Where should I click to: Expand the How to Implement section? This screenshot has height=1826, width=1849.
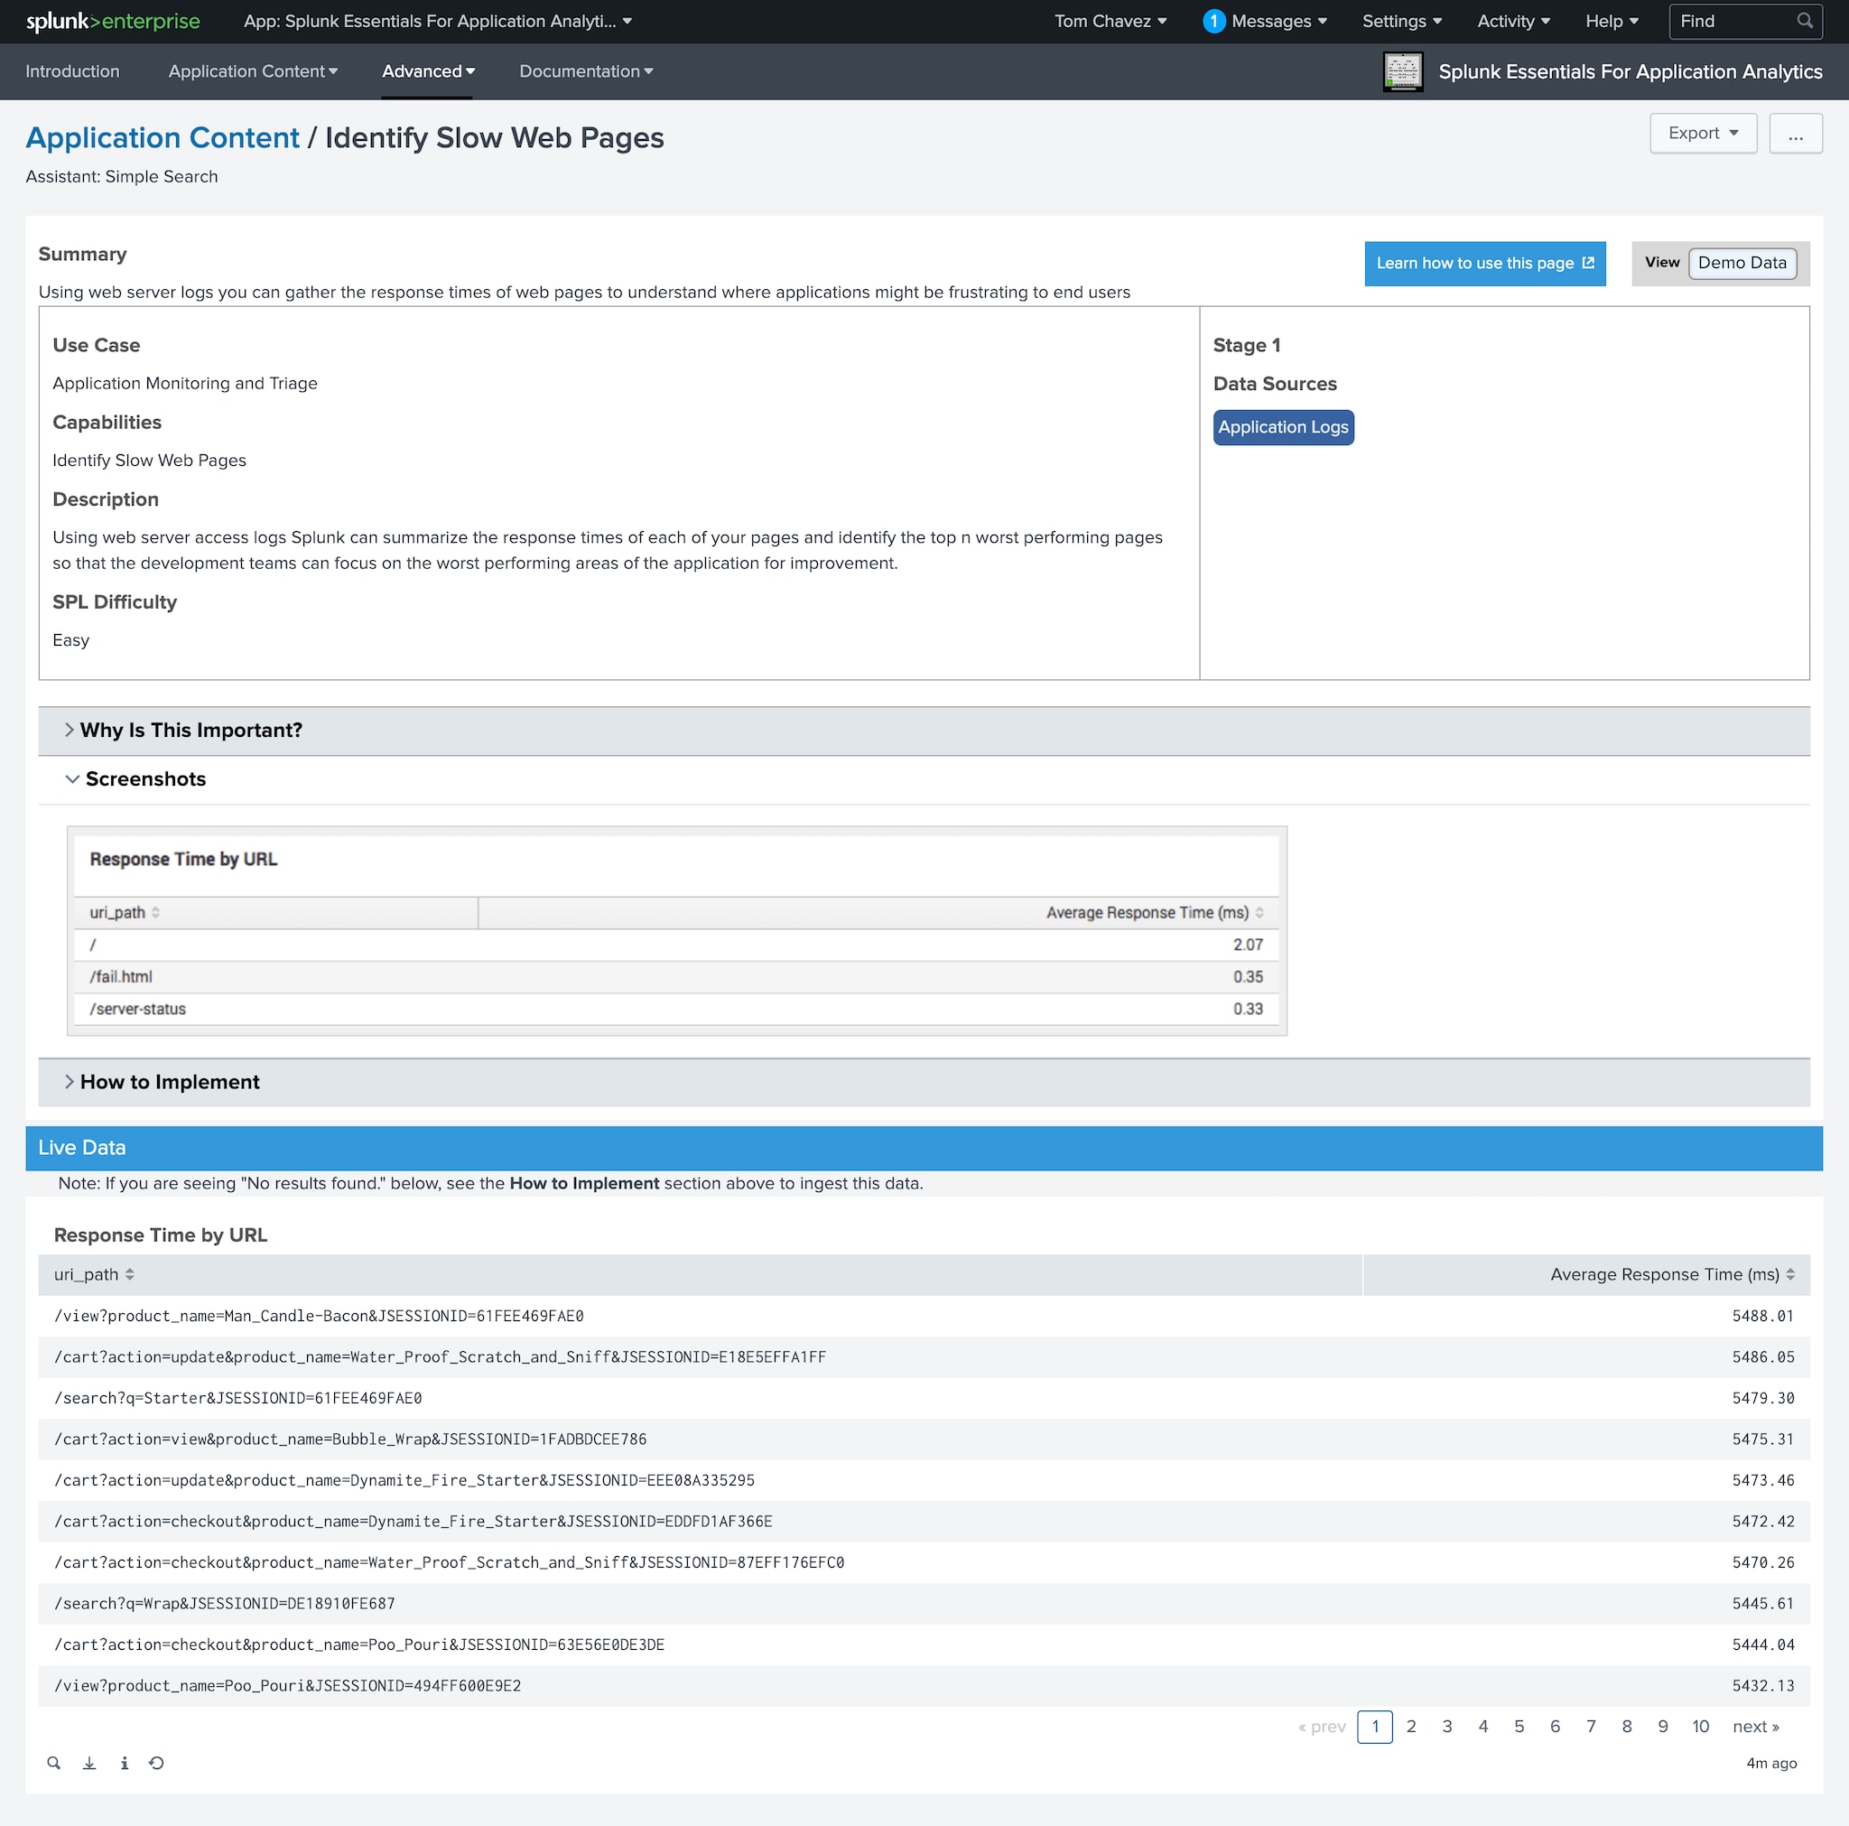[924, 1082]
